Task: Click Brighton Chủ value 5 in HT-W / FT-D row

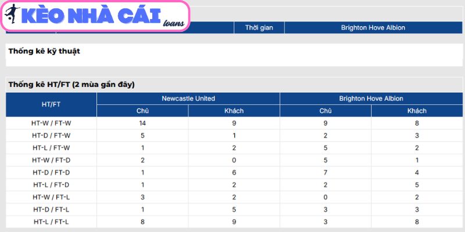Action: point(325,160)
